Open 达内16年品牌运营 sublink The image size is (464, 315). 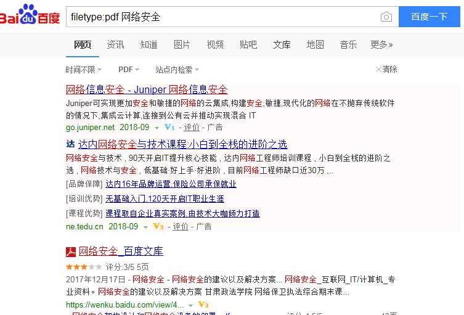[171, 184]
